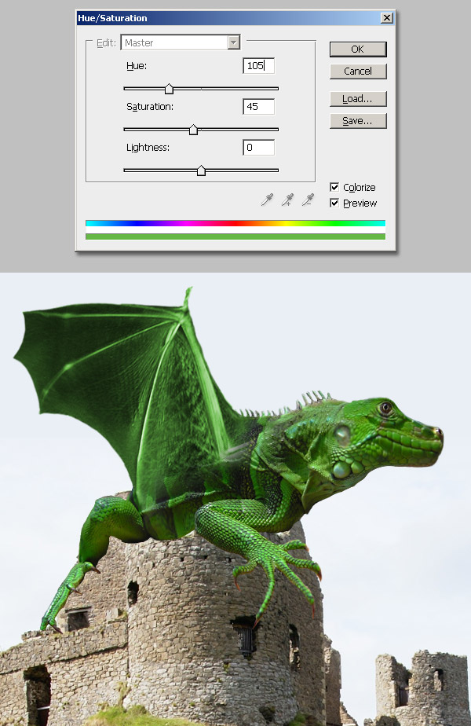Click the Lightness slider handle
This screenshot has height=726, width=471.
pyautogui.click(x=201, y=170)
